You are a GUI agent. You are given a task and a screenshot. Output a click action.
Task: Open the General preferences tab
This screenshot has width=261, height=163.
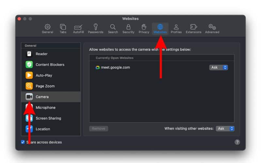47,29
